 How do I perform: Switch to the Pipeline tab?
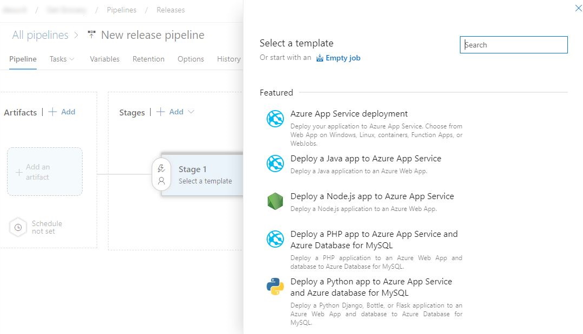[x=23, y=59]
